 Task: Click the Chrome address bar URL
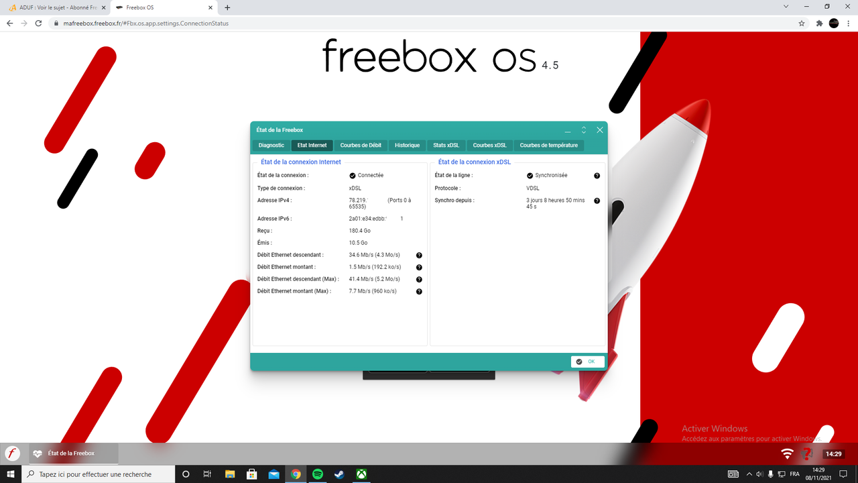145,23
